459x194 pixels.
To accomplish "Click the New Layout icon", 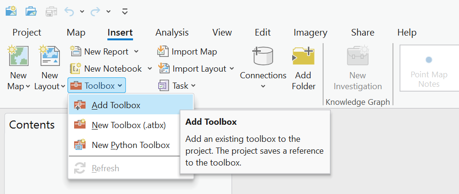I will pos(50,55).
